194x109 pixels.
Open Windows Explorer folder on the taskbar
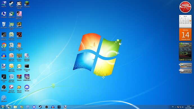point(15,107)
